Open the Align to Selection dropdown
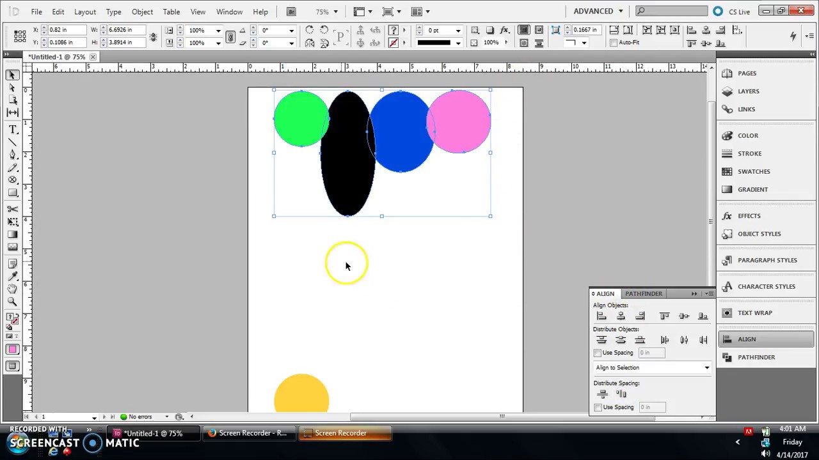Screen dimensions: 819x460 [653, 367]
